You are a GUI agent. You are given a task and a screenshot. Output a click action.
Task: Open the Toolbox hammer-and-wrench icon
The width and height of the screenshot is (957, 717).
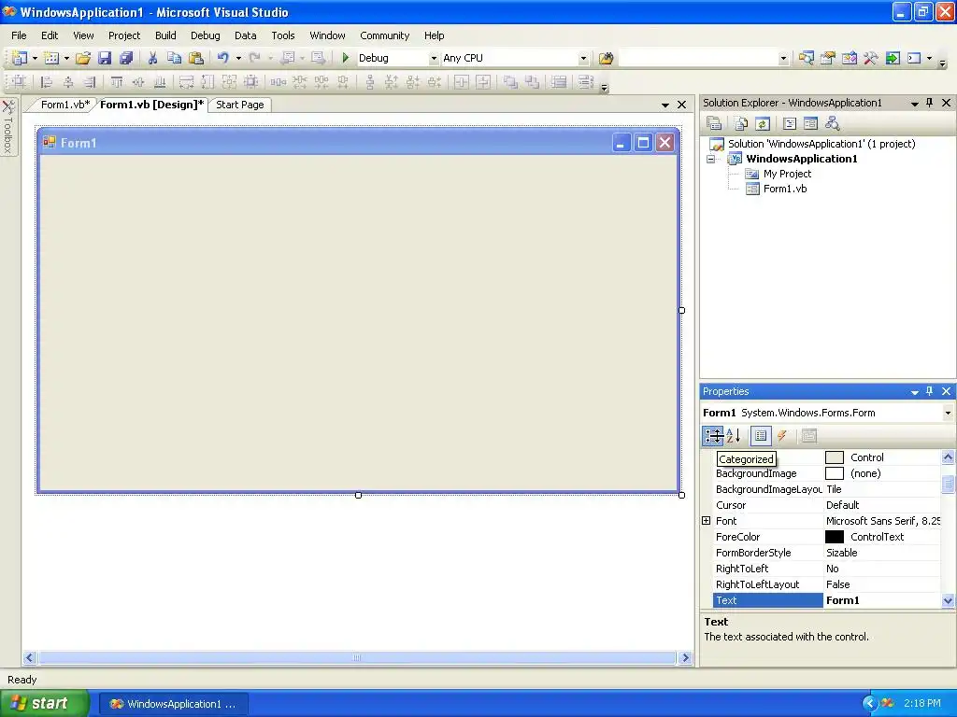click(x=871, y=58)
